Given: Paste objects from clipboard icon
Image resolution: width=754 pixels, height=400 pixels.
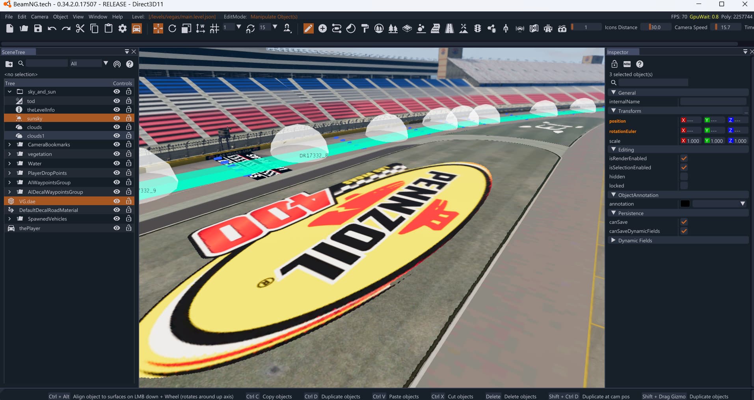Looking at the screenshot, I should pyautogui.click(x=108, y=28).
